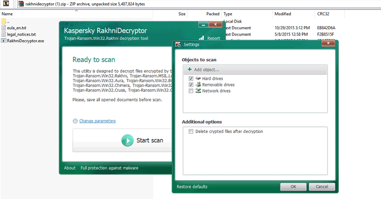Click the up-folder arrow icon in archive window

coord(6,4)
